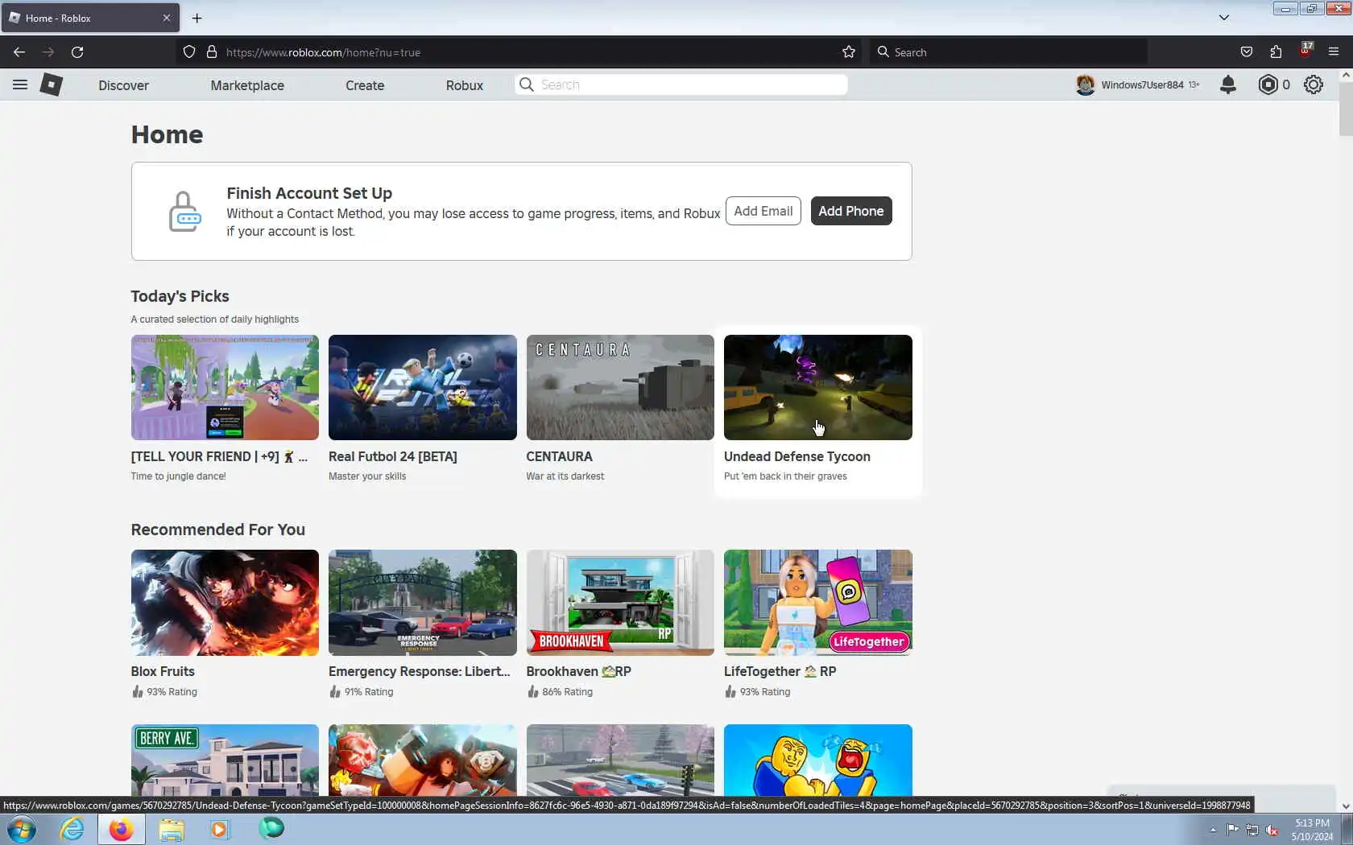Open the CENTAURA tank thumbnail

click(620, 387)
